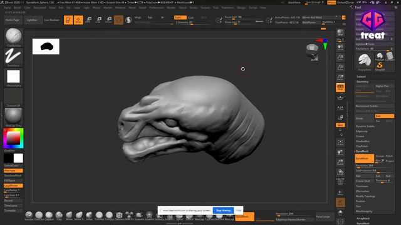Select the ClayBuildup brush in bottom shelf
401x225 pixels.
coord(49,216)
